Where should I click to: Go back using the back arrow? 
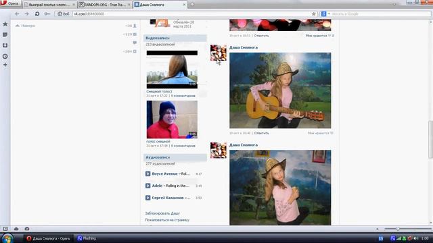17,13
